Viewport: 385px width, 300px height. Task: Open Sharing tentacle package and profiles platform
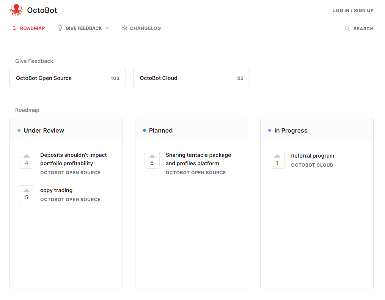(198, 159)
